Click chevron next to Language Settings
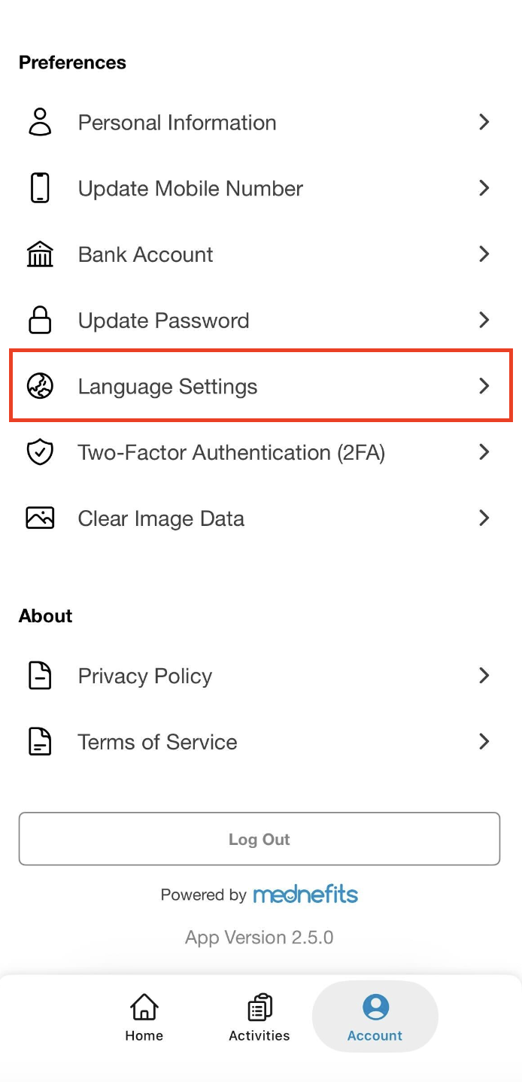The height and width of the screenshot is (1082, 522). (484, 387)
